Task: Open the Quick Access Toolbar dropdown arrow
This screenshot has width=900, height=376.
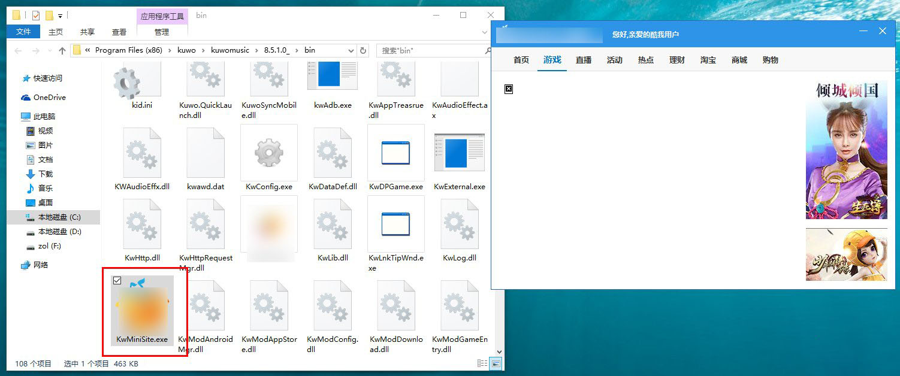Action: 60,16
